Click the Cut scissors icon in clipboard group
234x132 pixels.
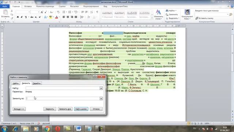point(12,11)
